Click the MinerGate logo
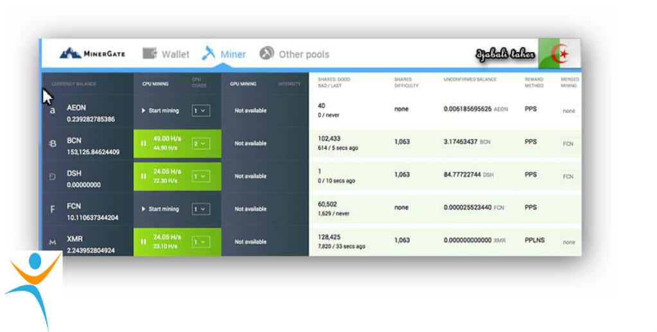Image resolution: width=657 pixels, height=332 pixels. click(92, 53)
